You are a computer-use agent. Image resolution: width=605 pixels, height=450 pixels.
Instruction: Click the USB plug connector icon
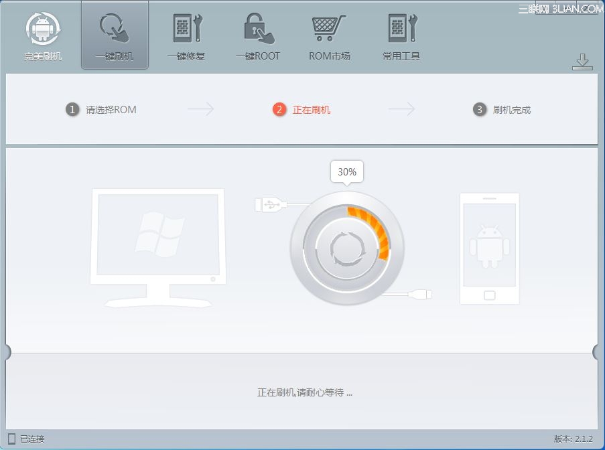[271, 204]
